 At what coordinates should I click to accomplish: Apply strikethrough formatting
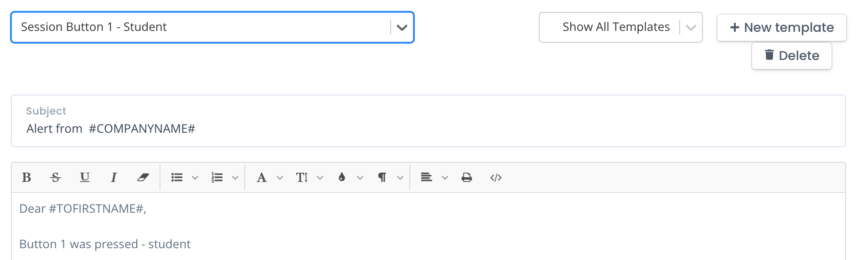pos(56,177)
